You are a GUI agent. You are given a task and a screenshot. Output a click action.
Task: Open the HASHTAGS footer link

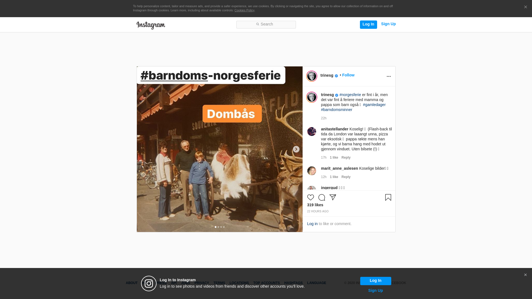pos(293,283)
